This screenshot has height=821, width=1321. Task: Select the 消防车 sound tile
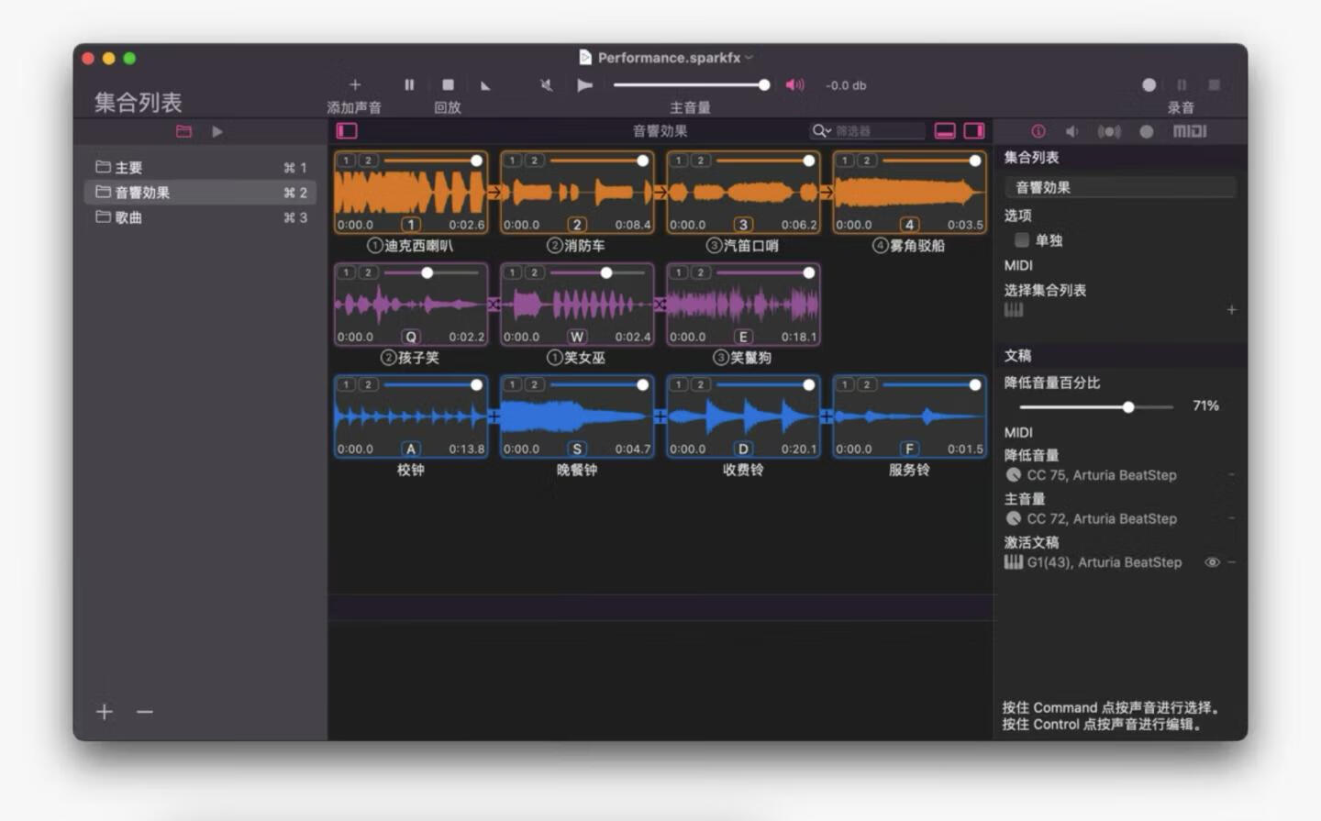click(x=577, y=193)
